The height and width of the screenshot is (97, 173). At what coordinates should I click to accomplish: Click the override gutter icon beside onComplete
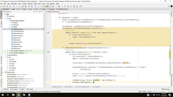click(48, 52)
